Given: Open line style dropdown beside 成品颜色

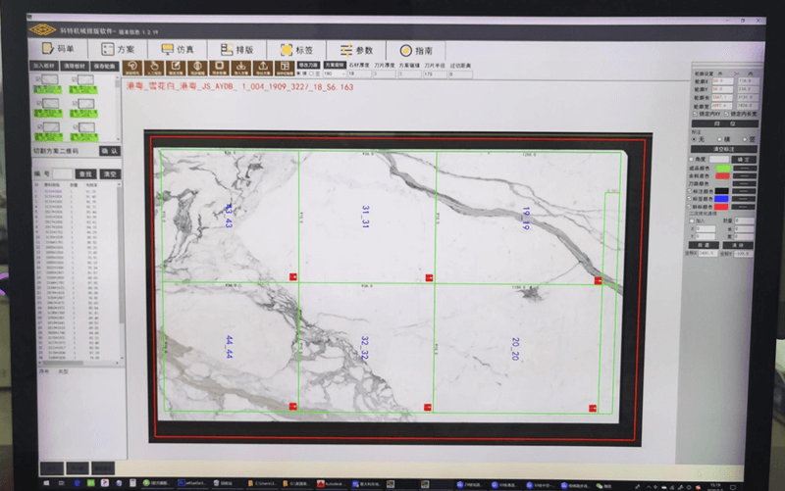Looking at the screenshot, I should coord(745,169).
